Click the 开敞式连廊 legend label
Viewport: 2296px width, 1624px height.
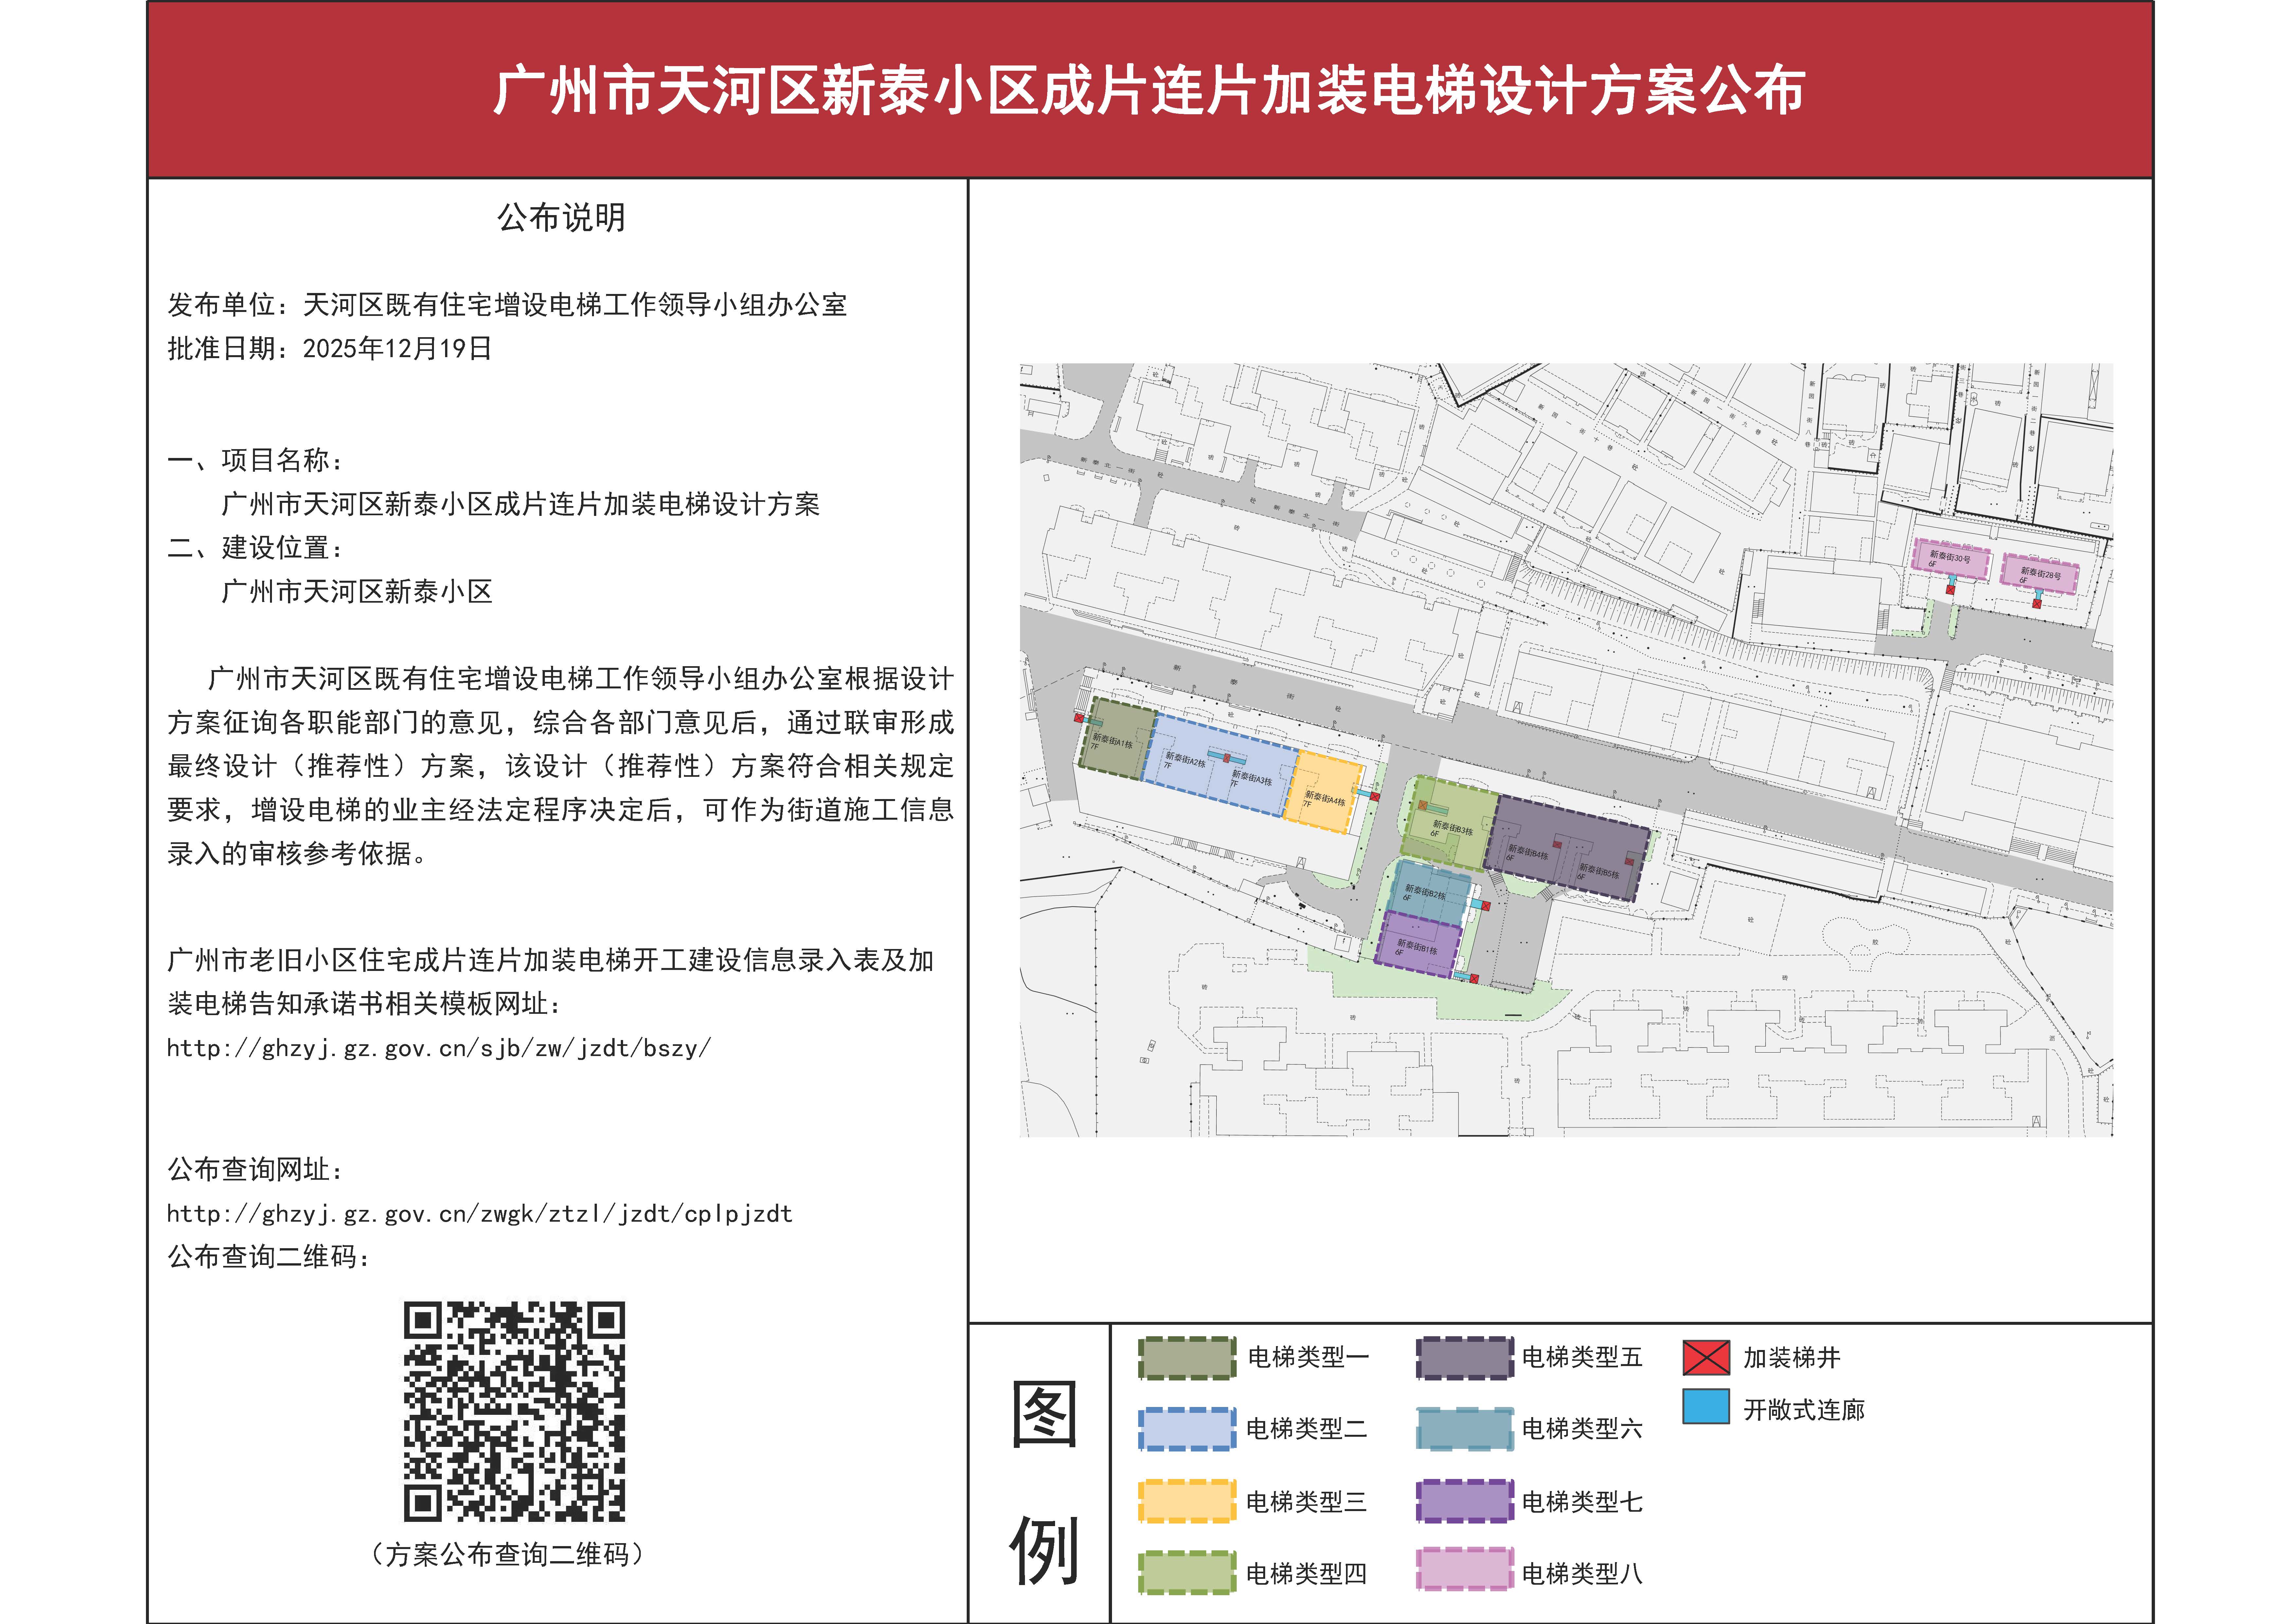click(x=1804, y=1410)
